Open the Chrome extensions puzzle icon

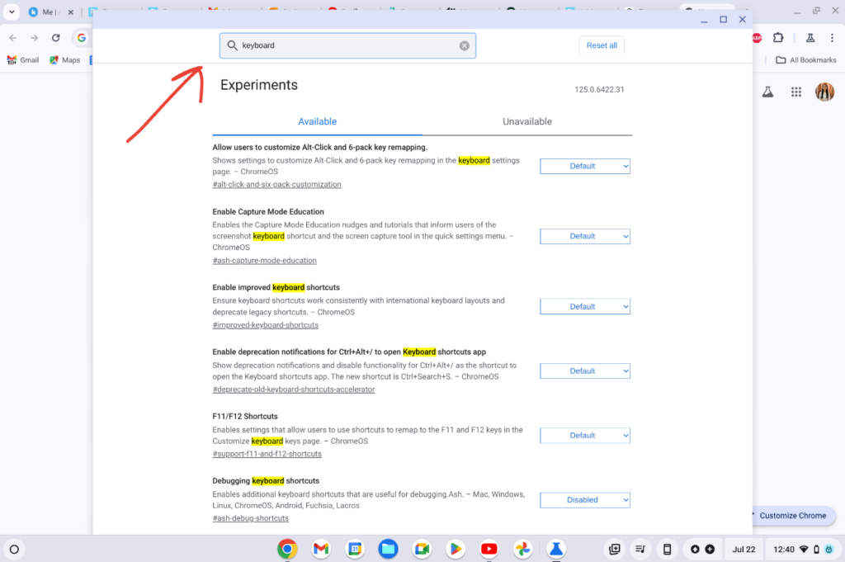pos(779,37)
